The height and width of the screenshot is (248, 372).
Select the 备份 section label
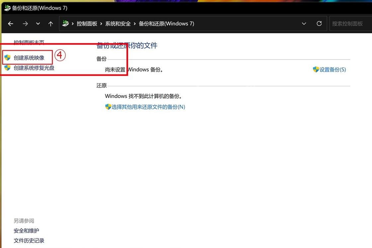[102, 59]
